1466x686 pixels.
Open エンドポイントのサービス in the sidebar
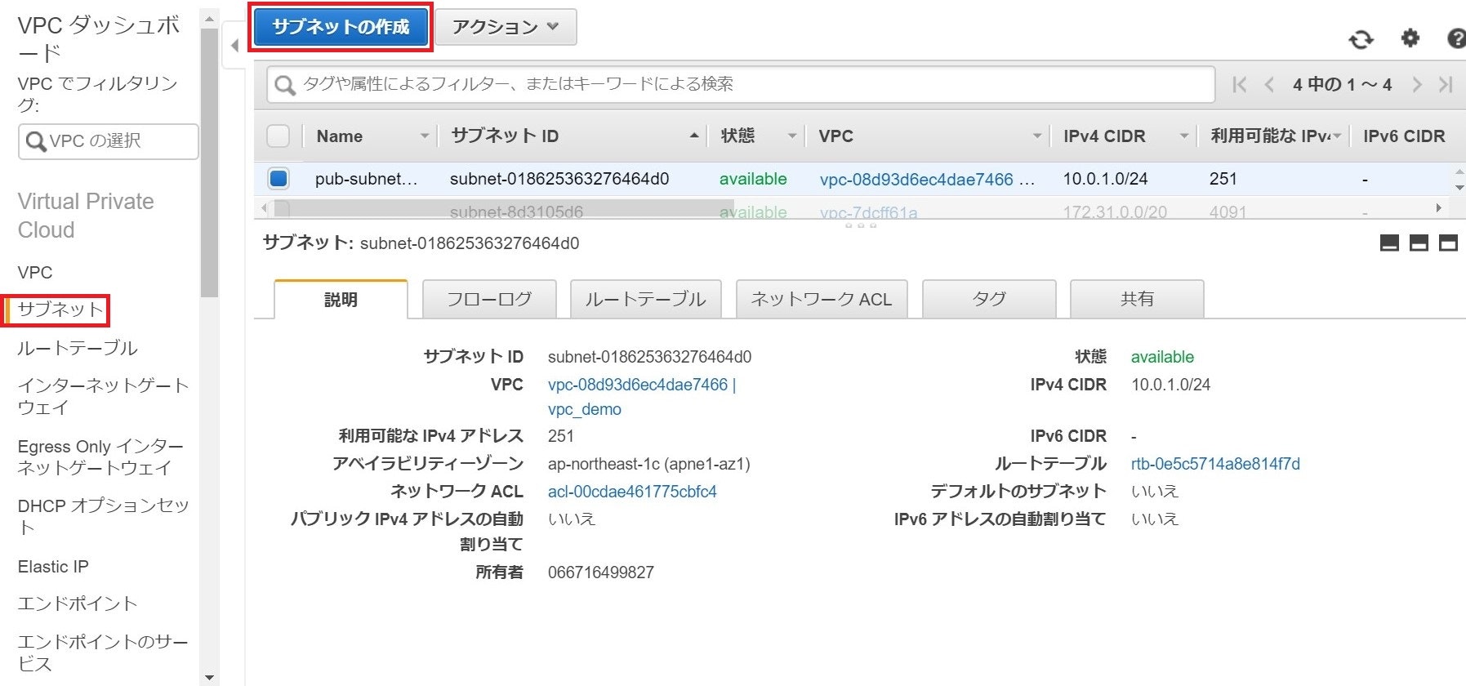[x=103, y=653]
